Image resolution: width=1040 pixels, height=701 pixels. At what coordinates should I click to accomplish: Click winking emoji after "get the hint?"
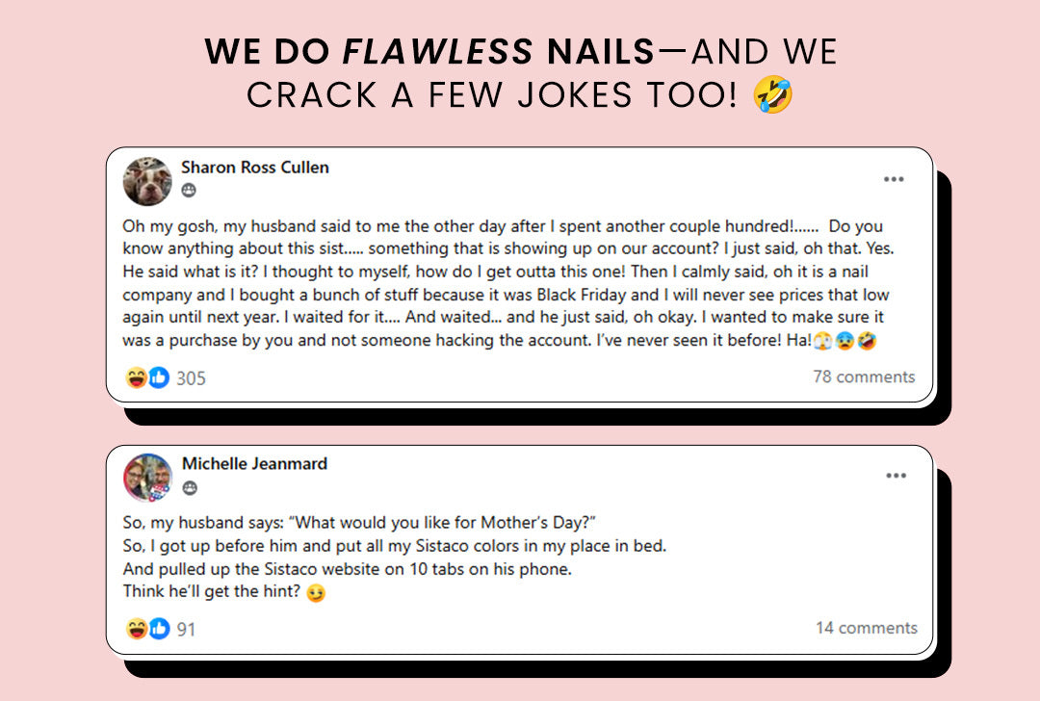click(x=315, y=593)
